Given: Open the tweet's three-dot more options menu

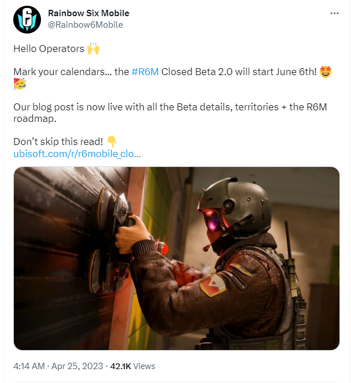Looking at the screenshot, I should pos(334,13).
